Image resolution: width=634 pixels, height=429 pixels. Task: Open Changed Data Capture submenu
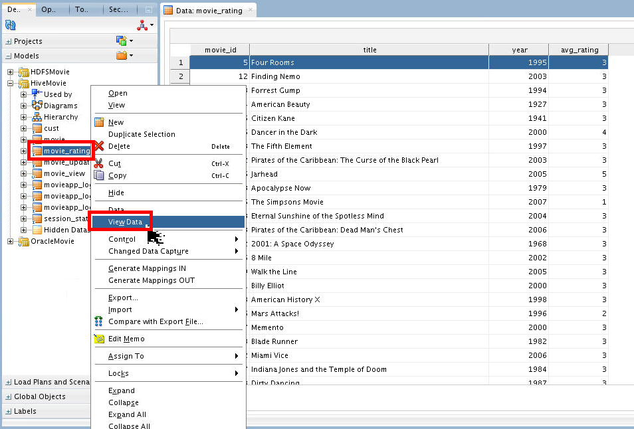[168, 251]
